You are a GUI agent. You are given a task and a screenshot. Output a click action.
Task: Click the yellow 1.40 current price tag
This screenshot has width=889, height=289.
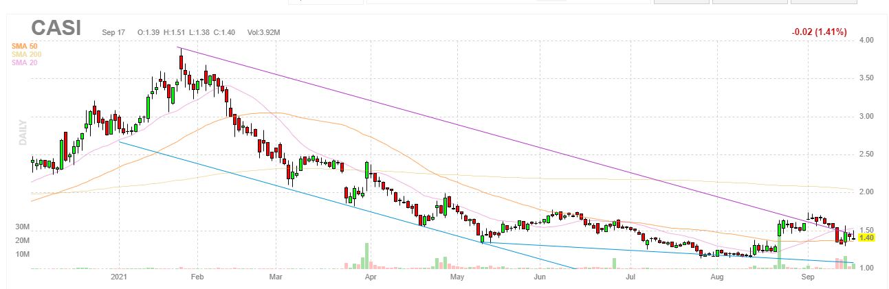pyautogui.click(x=866, y=238)
